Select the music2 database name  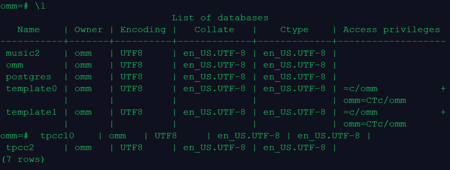[x=23, y=53]
